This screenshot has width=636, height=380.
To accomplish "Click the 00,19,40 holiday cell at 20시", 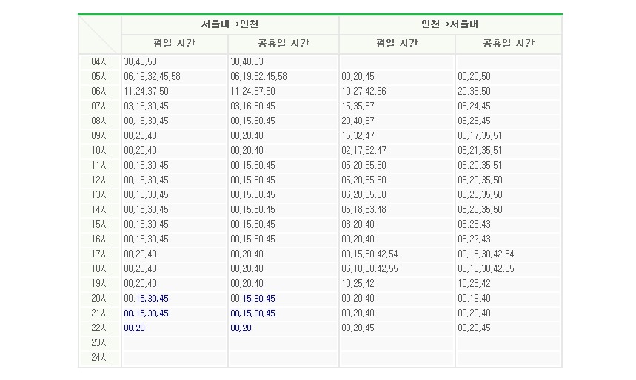I will [x=474, y=299].
